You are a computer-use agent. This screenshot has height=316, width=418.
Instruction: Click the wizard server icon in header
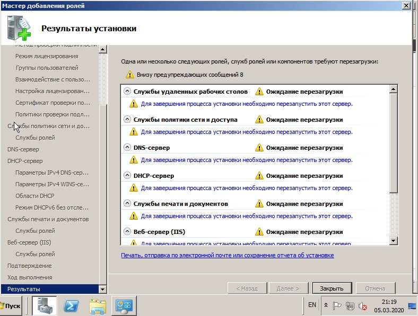pos(19,28)
